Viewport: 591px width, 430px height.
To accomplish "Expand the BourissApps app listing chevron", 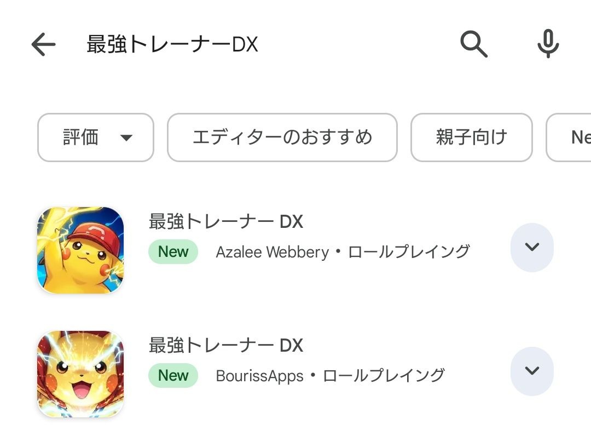I will click(532, 371).
